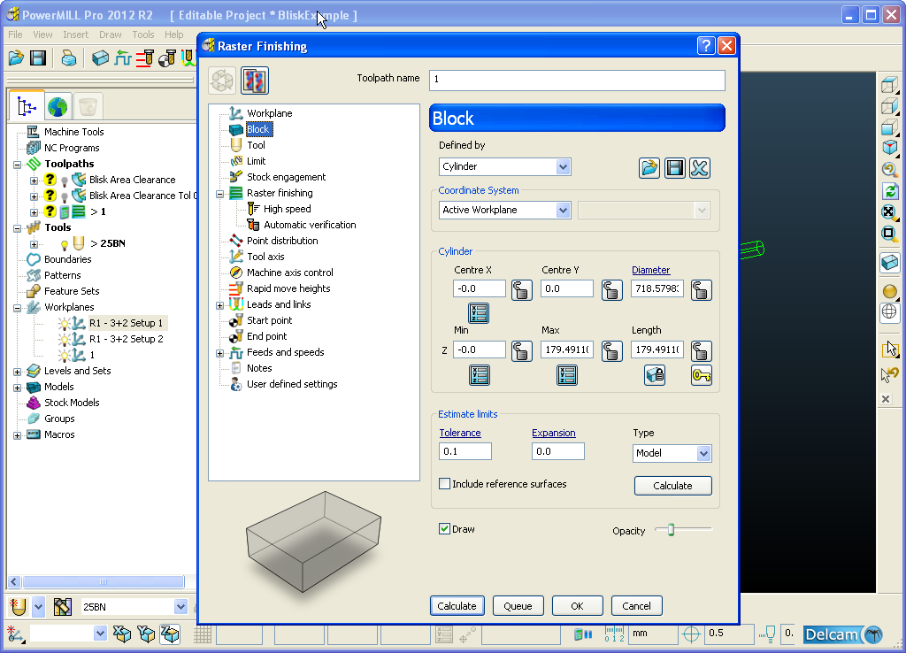Expand the Feeds and speeds node
This screenshot has height=653, width=906.
219,353
